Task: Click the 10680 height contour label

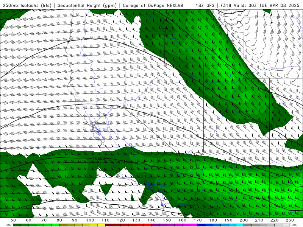Action: [x=99, y=158]
